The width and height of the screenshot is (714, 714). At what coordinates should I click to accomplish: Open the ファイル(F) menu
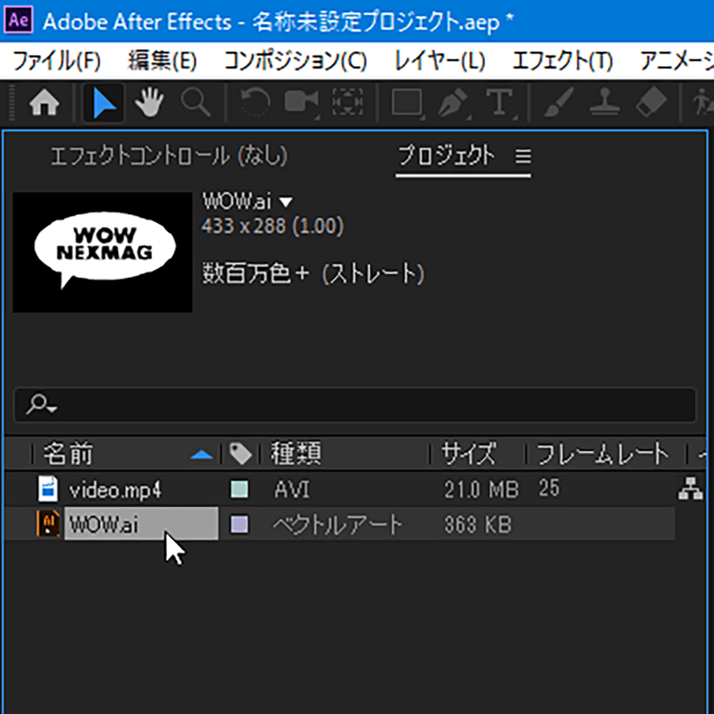click(x=56, y=61)
